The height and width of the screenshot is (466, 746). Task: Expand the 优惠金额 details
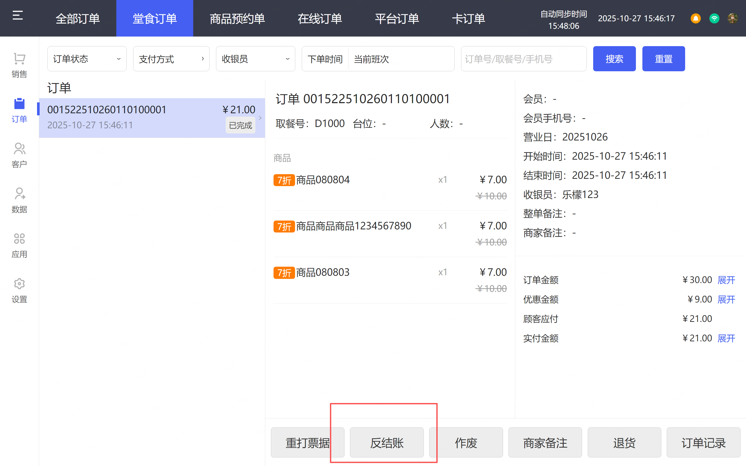[x=726, y=299]
